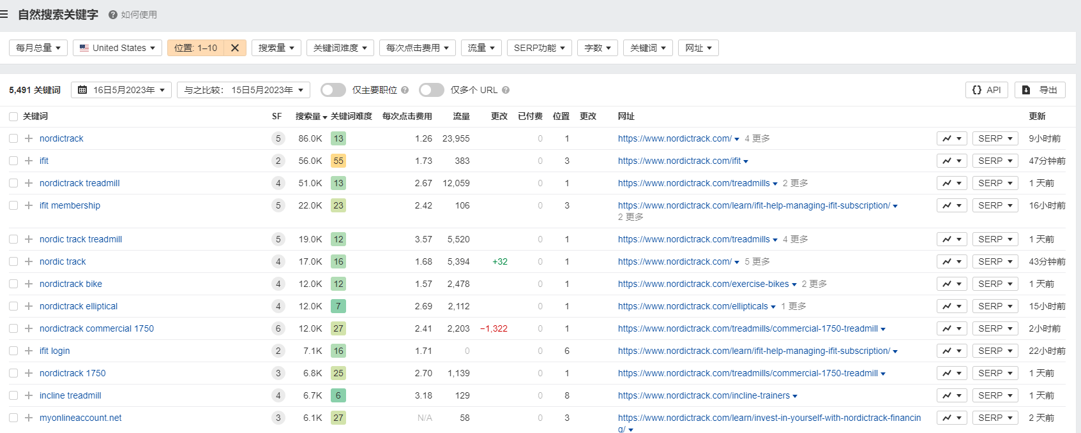Open trend chart for nordic track row
The width and height of the screenshot is (1081, 433).
[951, 261]
